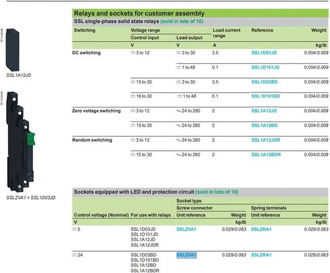Viewport: 330px width, 273px height.
Task: Open the SSL1A12JDR reference link
Action: [x=266, y=140]
